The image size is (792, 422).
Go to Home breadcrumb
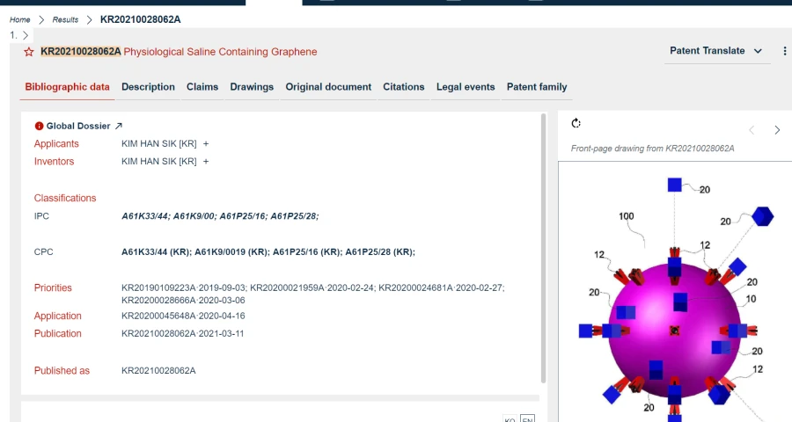coord(19,19)
